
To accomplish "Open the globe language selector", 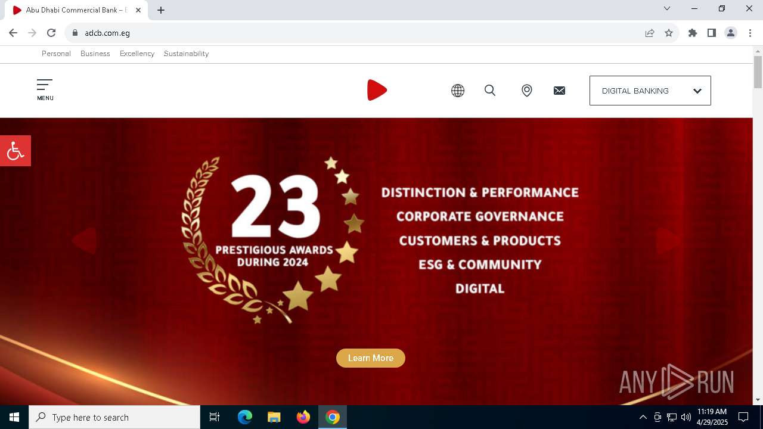I will 458,91.
